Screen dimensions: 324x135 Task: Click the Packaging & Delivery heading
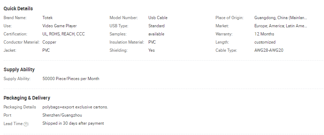pos(27,98)
